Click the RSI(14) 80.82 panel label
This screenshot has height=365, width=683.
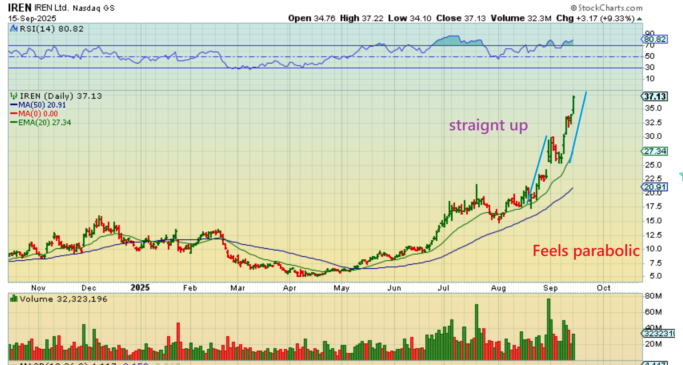pos(51,29)
